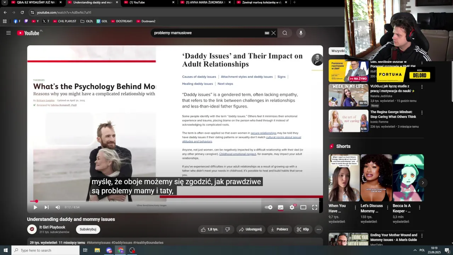Show hidden system tray icons
This screenshot has height=255, width=453.
point(415,250)
